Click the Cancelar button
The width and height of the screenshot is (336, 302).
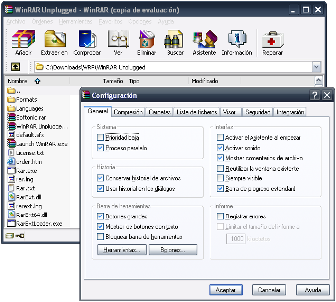click(269, 290)
